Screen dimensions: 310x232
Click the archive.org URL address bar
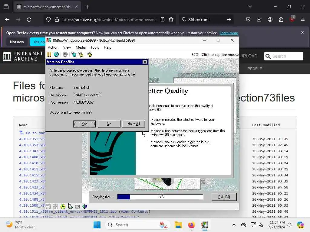110,20
